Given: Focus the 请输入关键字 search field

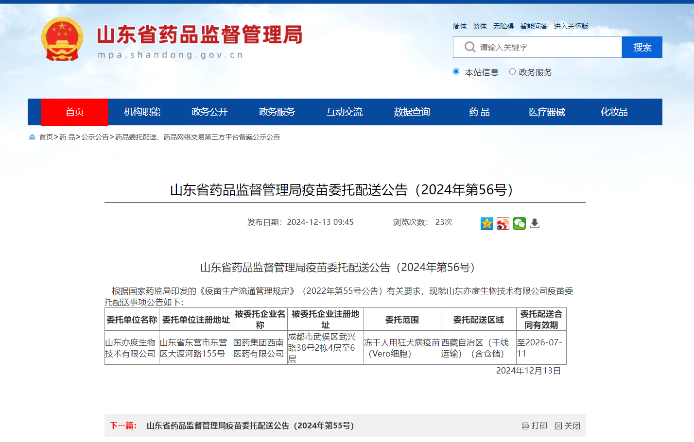Looking at the screenshot, I should click(547, 47).
